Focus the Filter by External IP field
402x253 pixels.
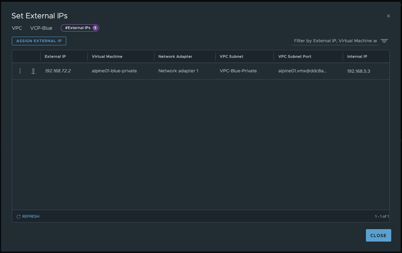[x=335, y=41]
